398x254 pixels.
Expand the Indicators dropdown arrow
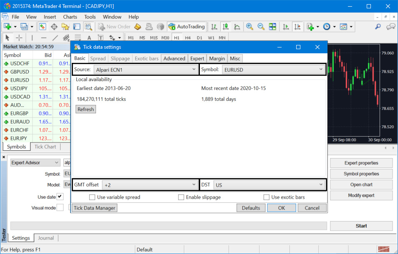click(x=318, y=27)
